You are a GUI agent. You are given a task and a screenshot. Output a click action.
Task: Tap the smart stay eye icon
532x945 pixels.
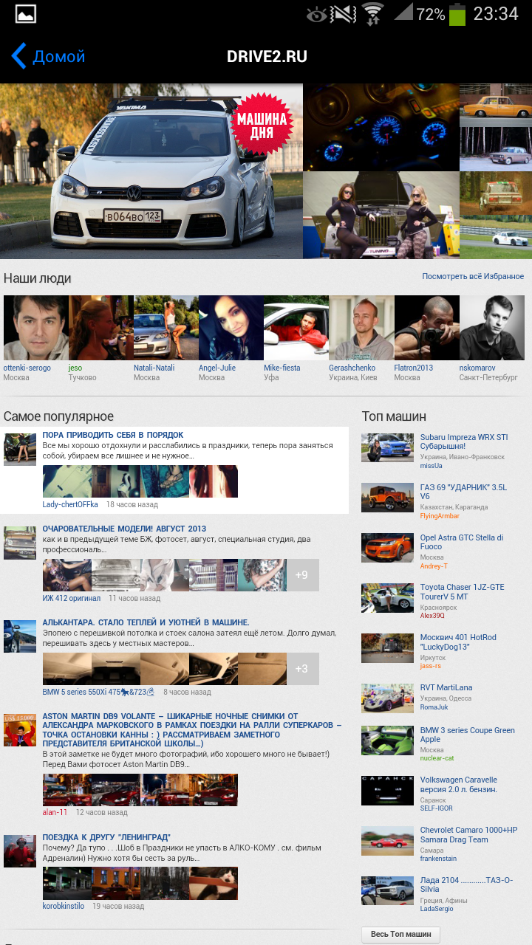[316, 14]
